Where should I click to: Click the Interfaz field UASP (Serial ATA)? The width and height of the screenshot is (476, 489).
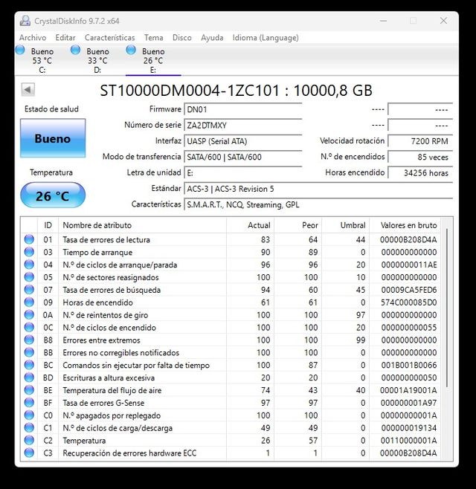(243, 141)
